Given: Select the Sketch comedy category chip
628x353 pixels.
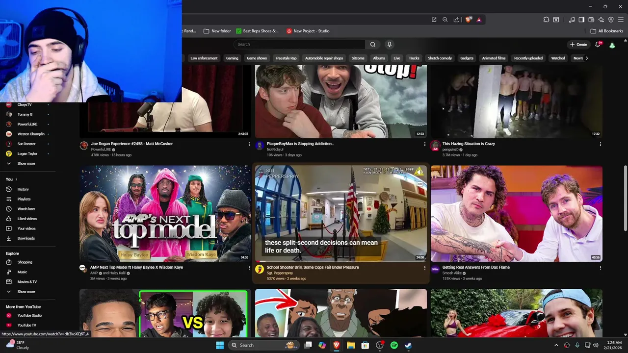Looking at the screenshot, I should click(440, 58).
